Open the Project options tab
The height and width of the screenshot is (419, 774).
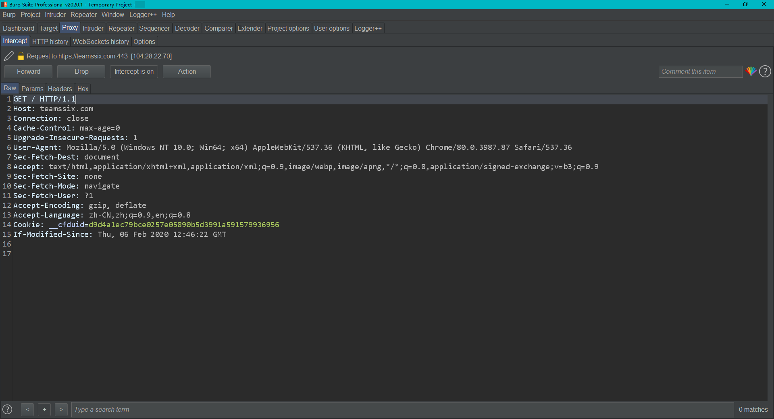click(x=288, y=28)
